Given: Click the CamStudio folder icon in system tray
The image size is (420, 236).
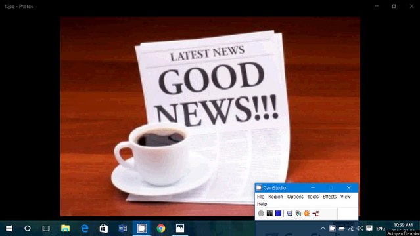Looking at the screenshot, I should 332,228.
